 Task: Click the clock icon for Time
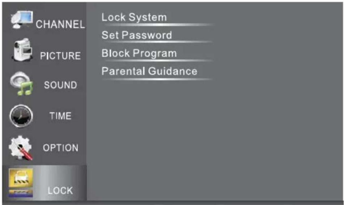(x=21, y=116)
